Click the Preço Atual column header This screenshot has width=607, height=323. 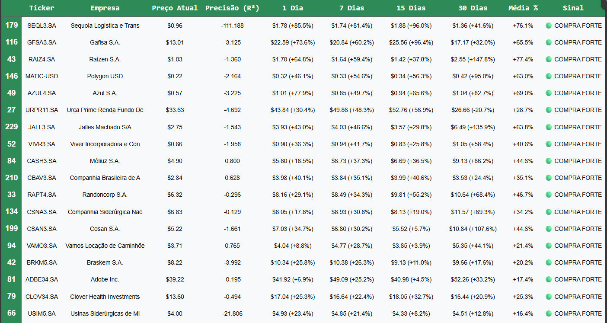[x=175, y=8]
